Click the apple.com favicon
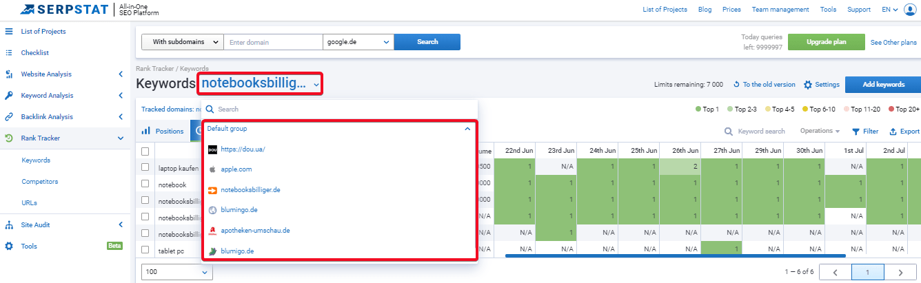Screen dimensions: 921x283 (x=212, y=169)
